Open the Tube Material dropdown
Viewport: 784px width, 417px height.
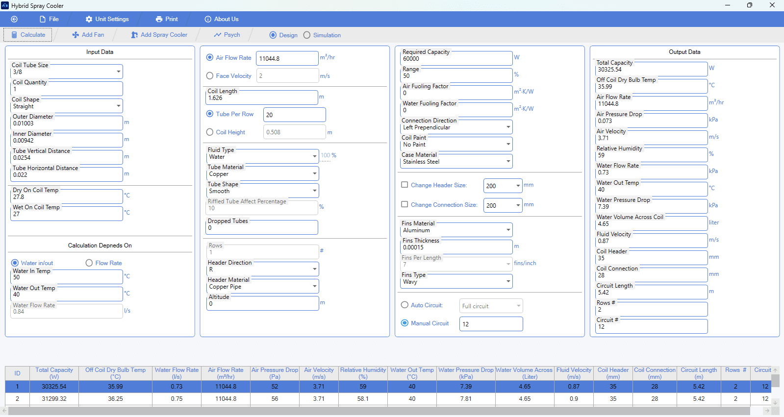(x=262, y=174)
